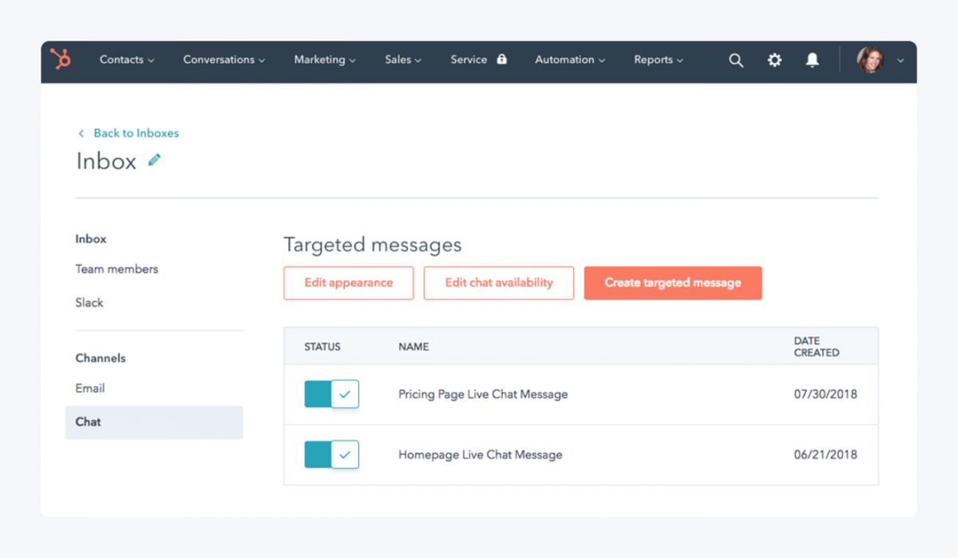This screenshot has height=558, width=958.
Task: Click the HubSpot sprocket logo
Action: 61,59
